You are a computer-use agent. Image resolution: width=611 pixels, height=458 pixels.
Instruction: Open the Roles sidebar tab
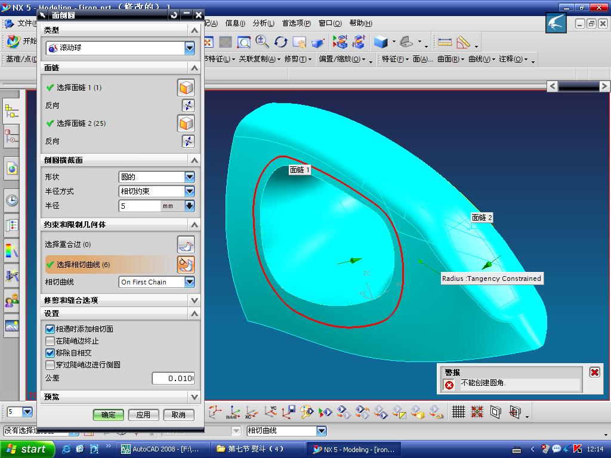(x=12, y=301)
